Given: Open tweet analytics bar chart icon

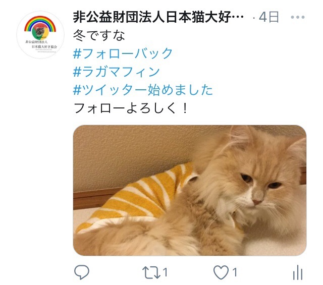Looking at the screenshot, I should tap(298, 273).
